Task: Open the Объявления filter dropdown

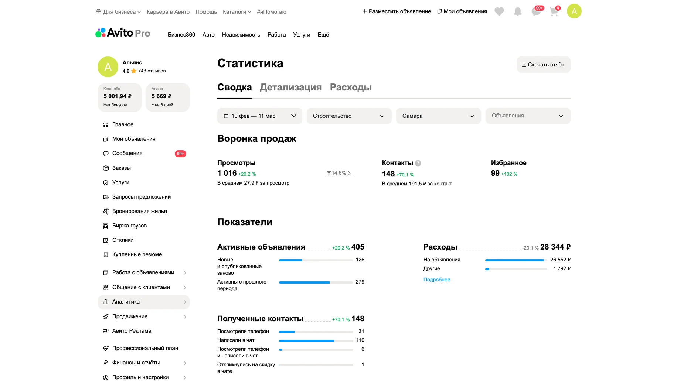Action: click(528, 116)
